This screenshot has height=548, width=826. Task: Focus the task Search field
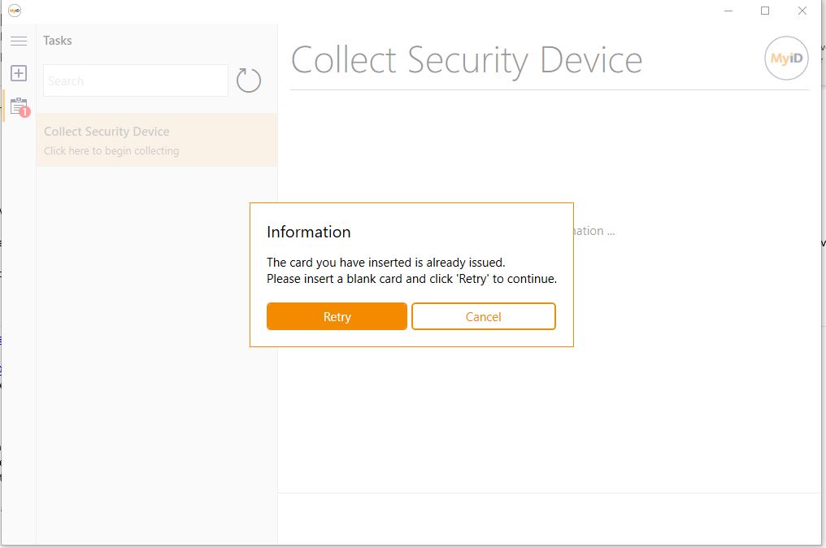pos(136,80)
